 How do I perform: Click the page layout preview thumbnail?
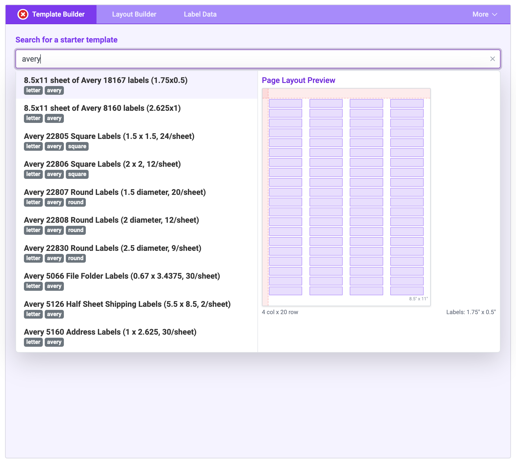tap(346, 197)
